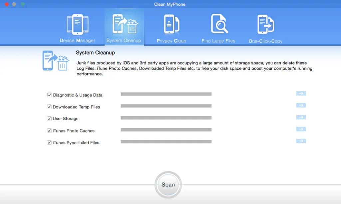Click the Diagnostic & Usage Data progress bar
This screenshot has width=341, height=204.
tap(166, 94)
